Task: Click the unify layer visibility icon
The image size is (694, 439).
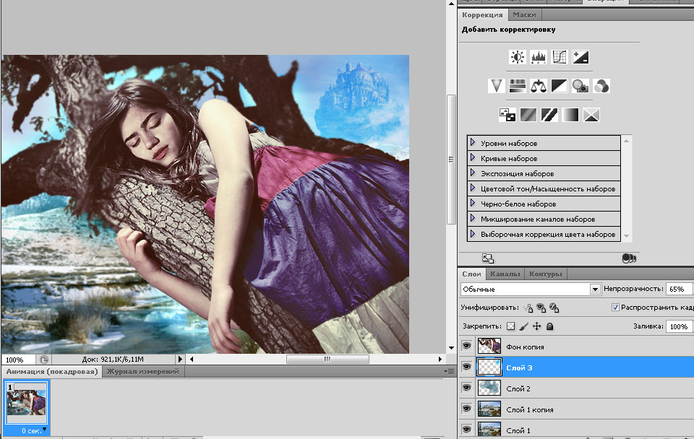Action: tap(541, 308)
